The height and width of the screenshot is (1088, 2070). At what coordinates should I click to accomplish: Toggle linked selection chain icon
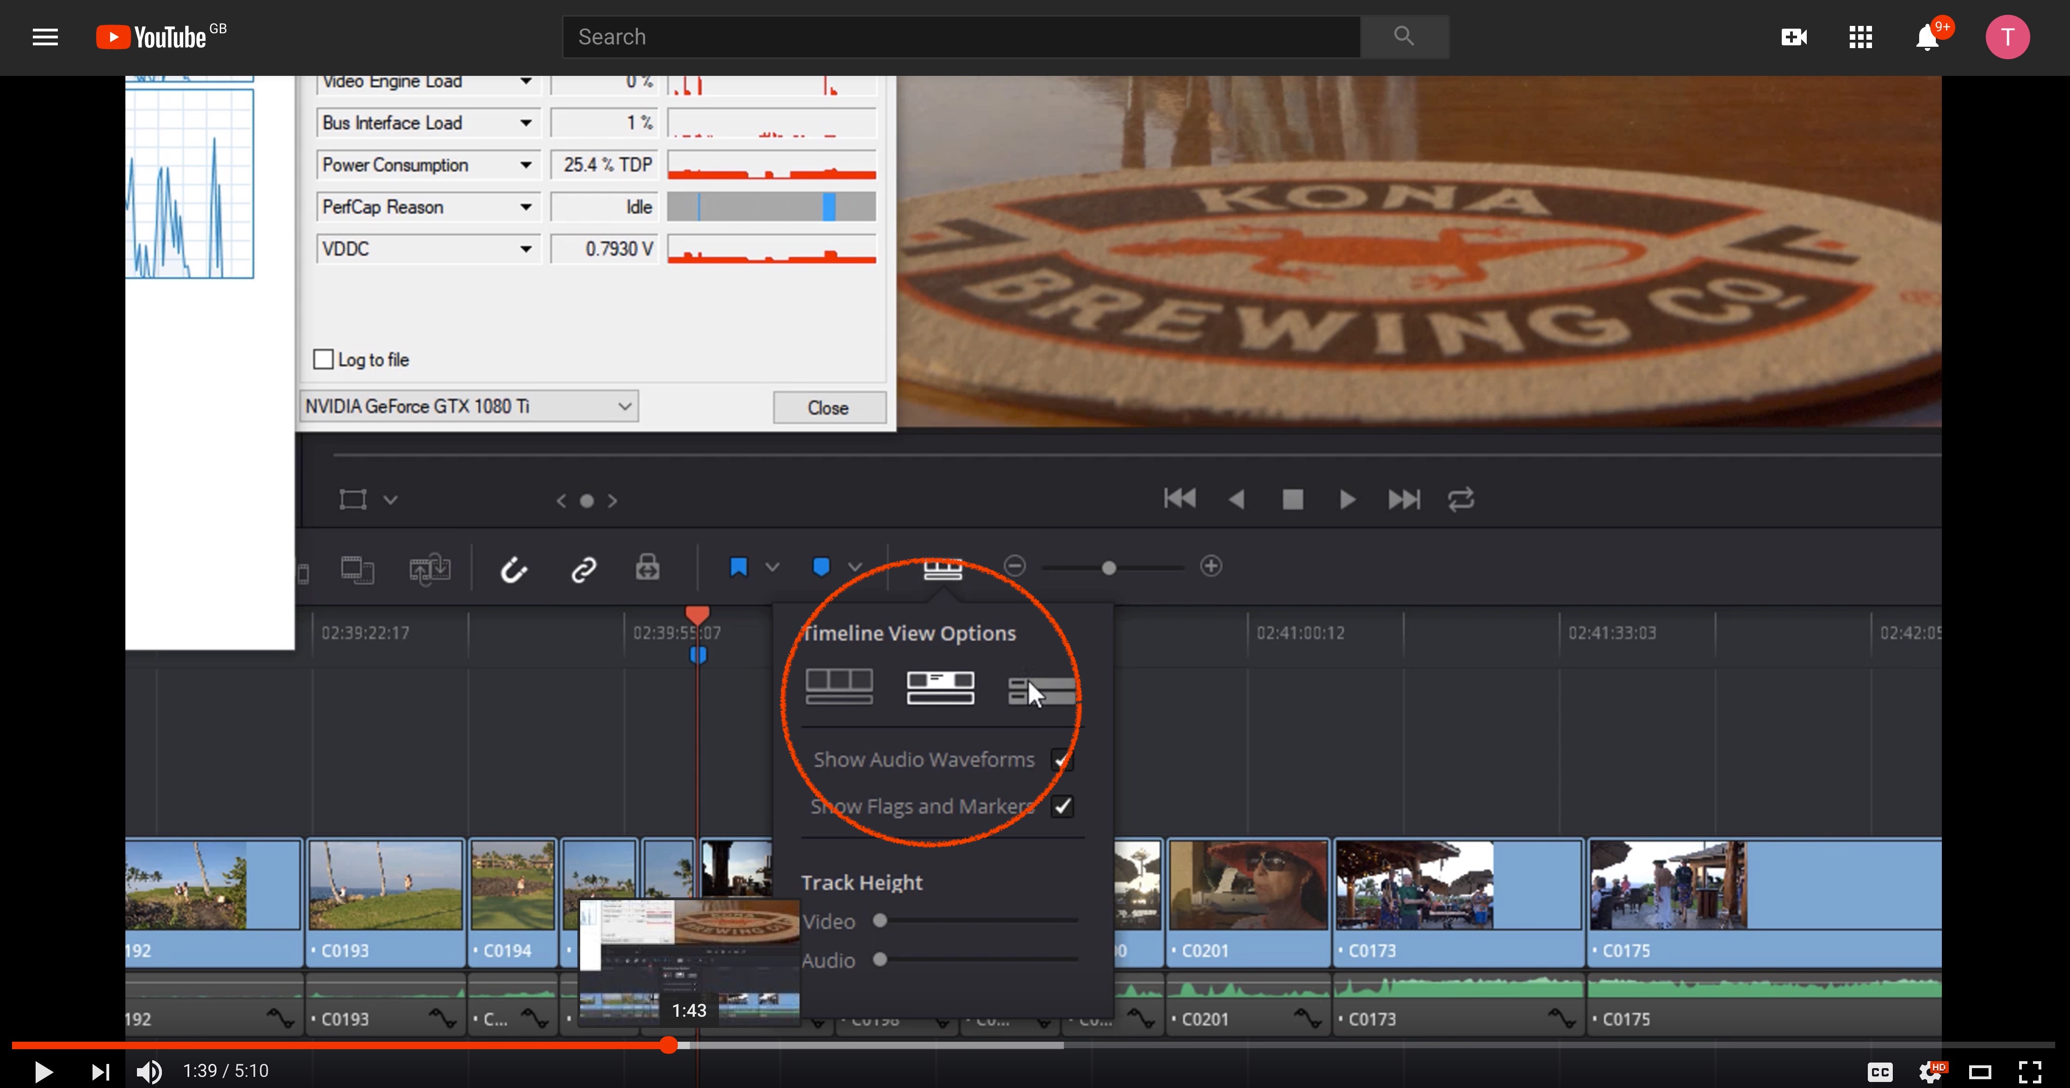click(x=583, y=569)
